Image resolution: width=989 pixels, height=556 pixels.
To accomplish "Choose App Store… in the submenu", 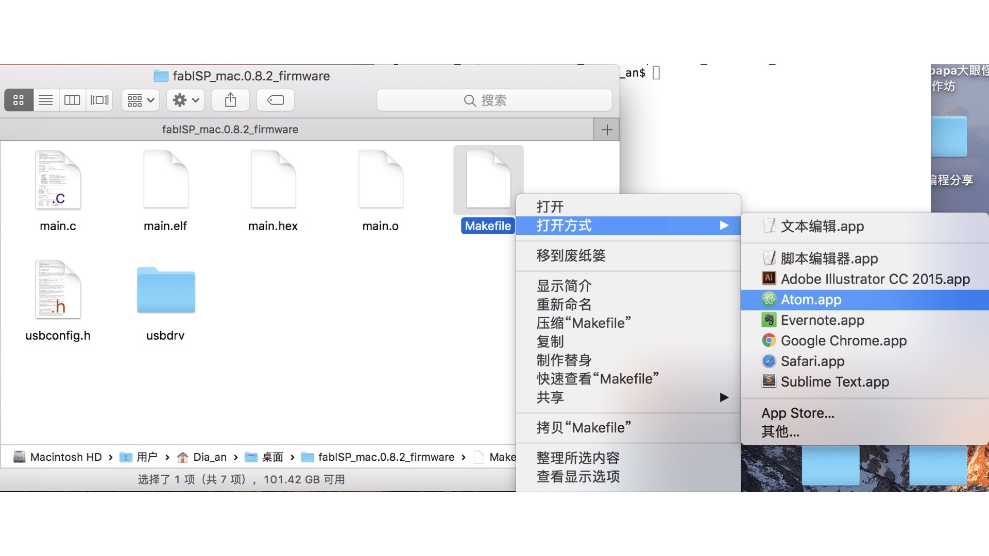I will [865, 413].
